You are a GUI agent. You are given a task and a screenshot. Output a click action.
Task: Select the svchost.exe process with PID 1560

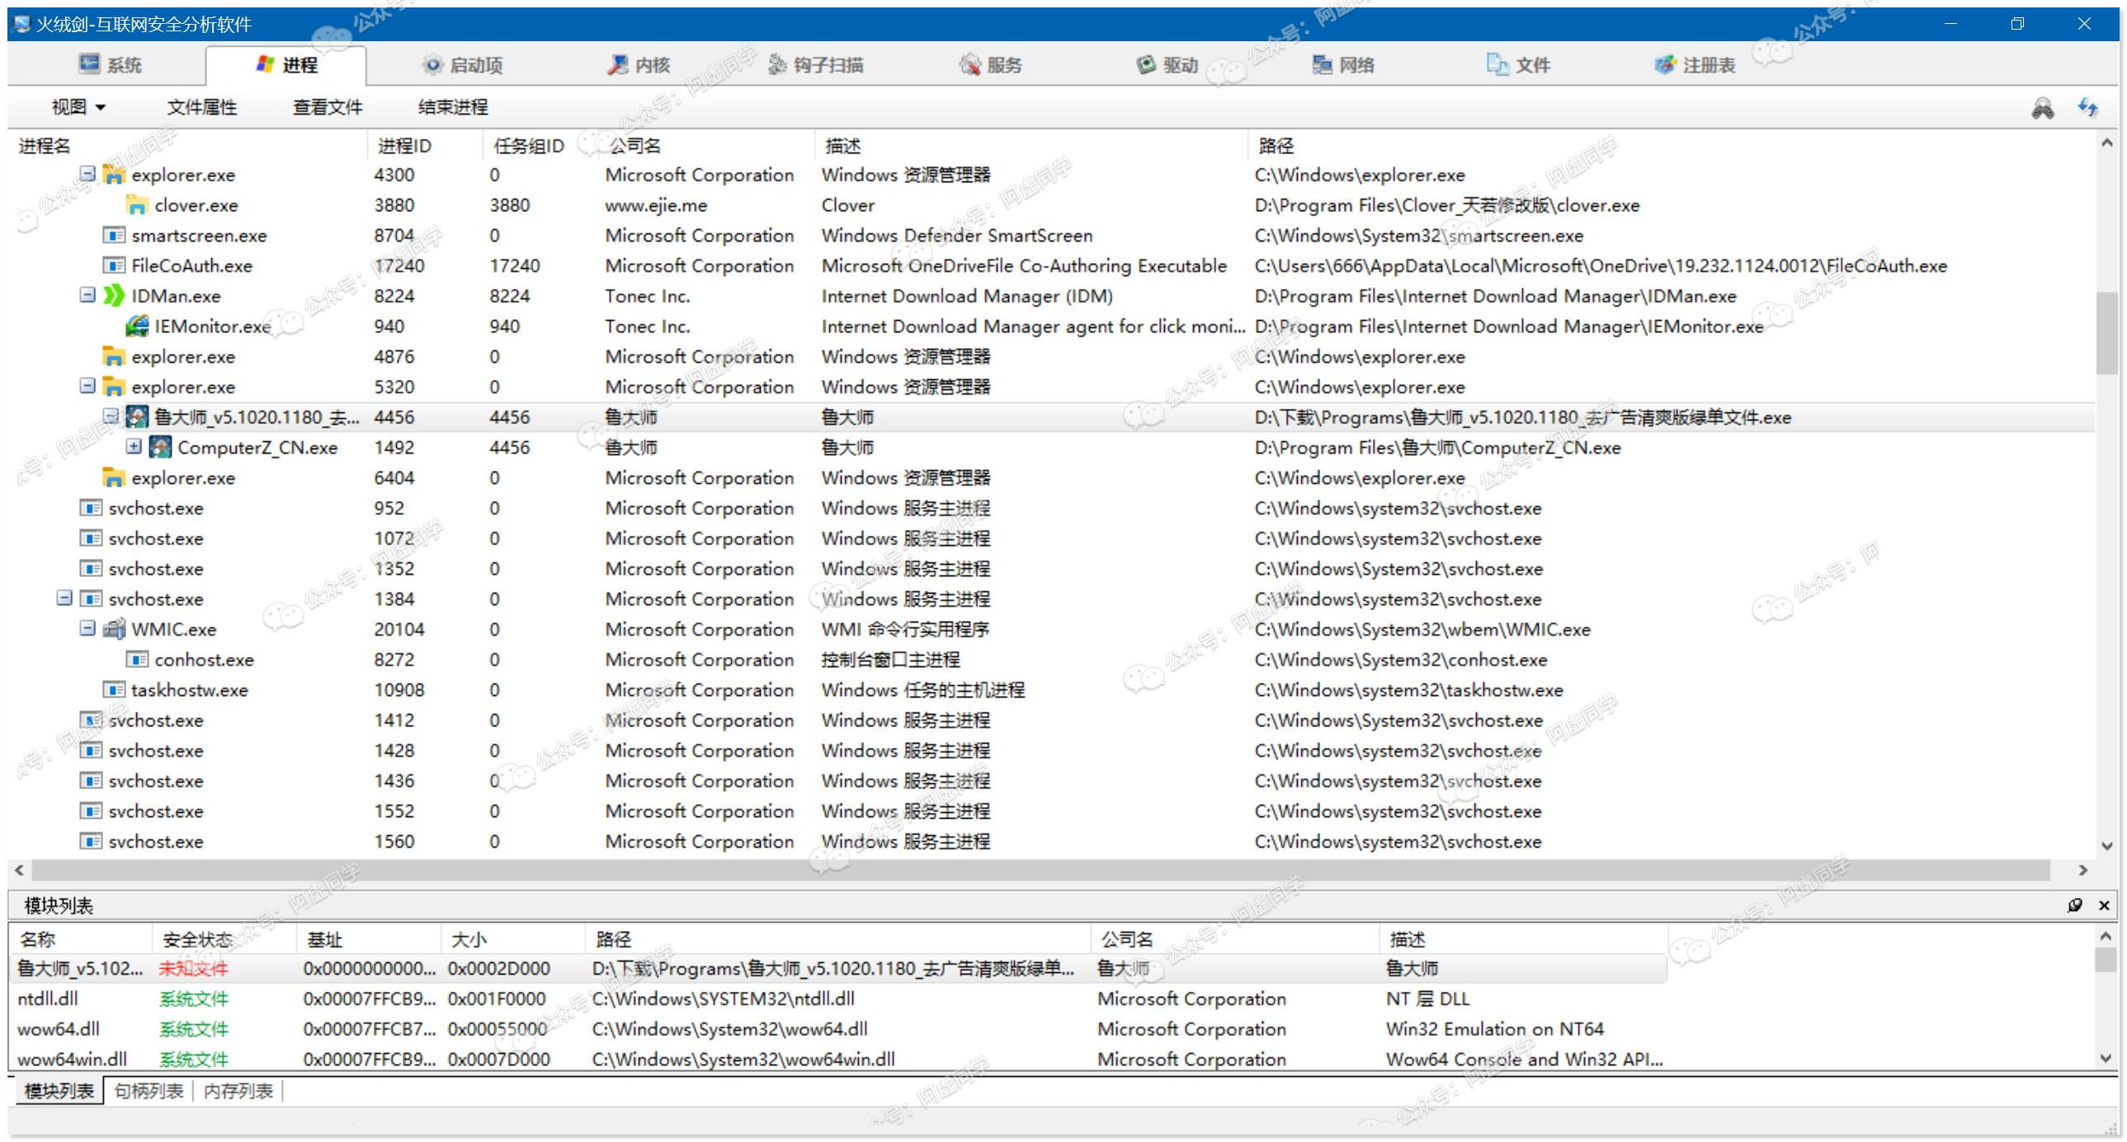coord(1052,841)
